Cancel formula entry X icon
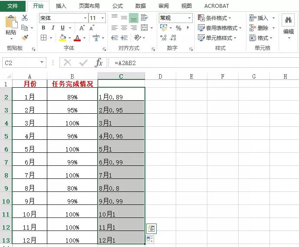The width and height of the screenshot is (299, 247). pos(68,63)
